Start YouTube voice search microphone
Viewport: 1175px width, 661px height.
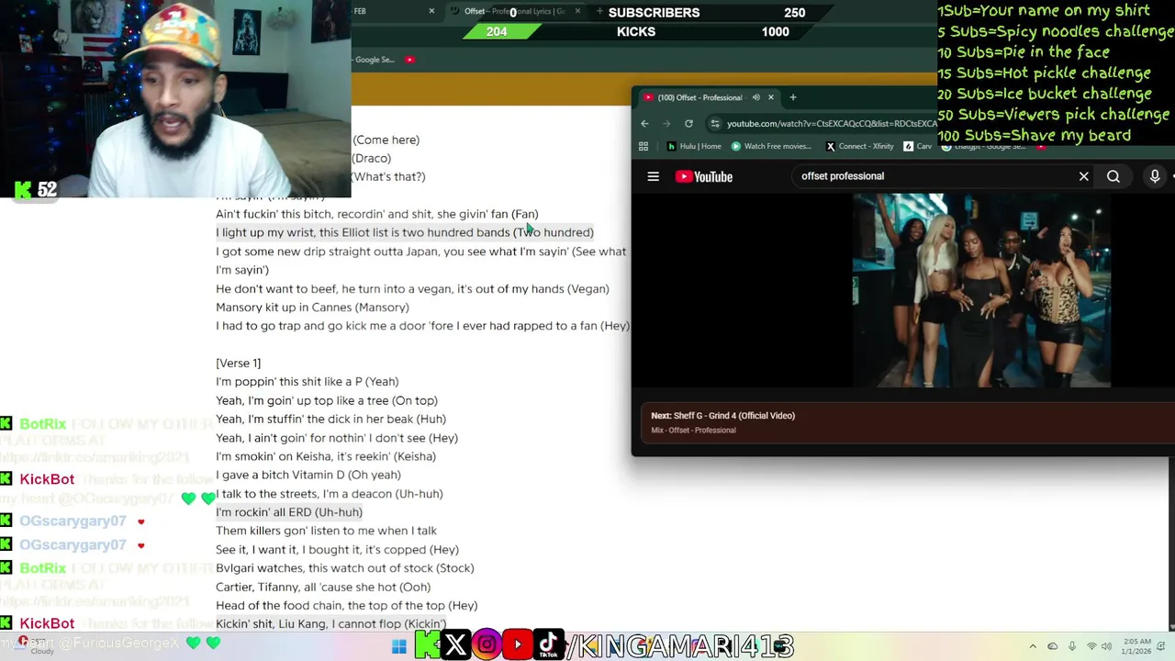point(1155,176)
